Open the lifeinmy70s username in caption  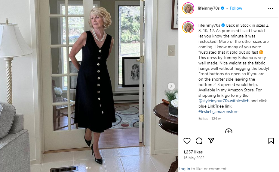coord(209,25)
